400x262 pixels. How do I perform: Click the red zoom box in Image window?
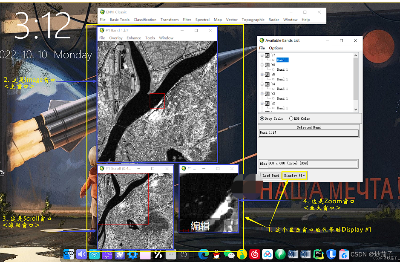(x=157, y=101)
